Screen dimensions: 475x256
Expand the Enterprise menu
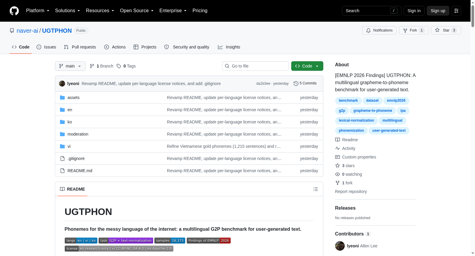point(173,11)
